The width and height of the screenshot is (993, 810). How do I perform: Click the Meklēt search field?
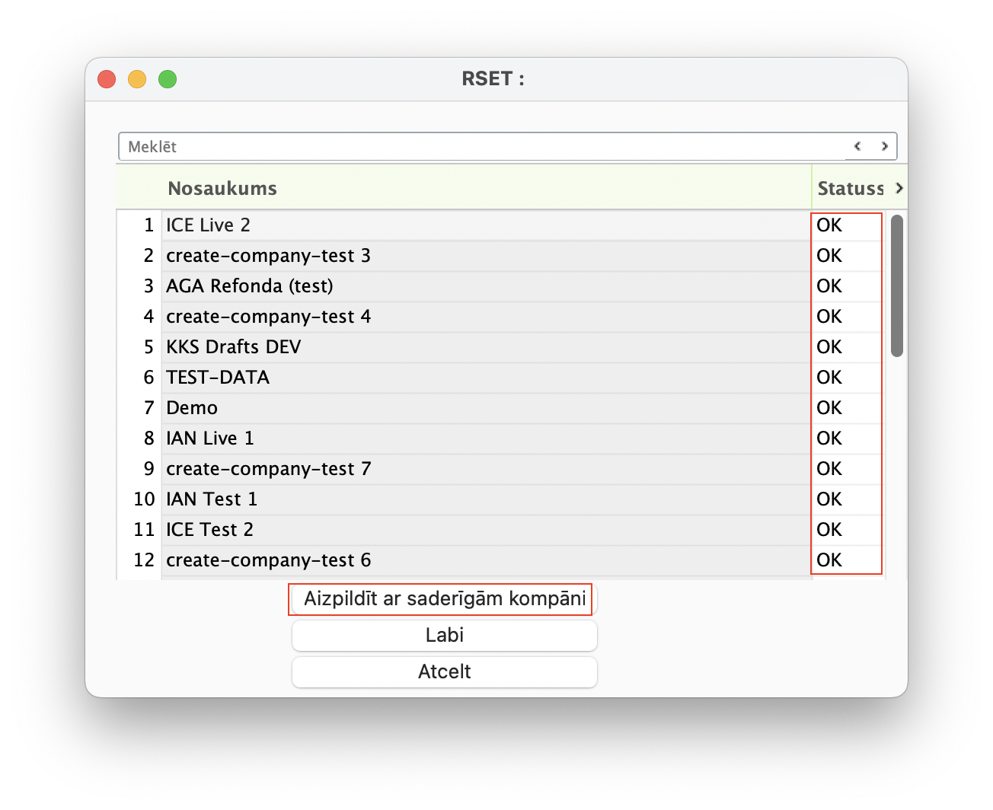(480, 147)
